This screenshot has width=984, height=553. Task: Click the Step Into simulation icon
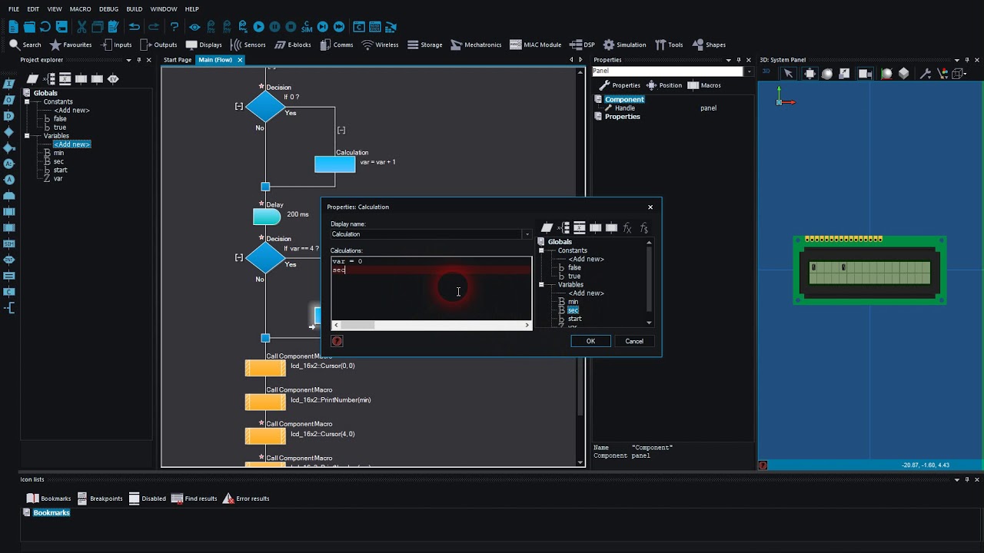click(x=323, y=27)
